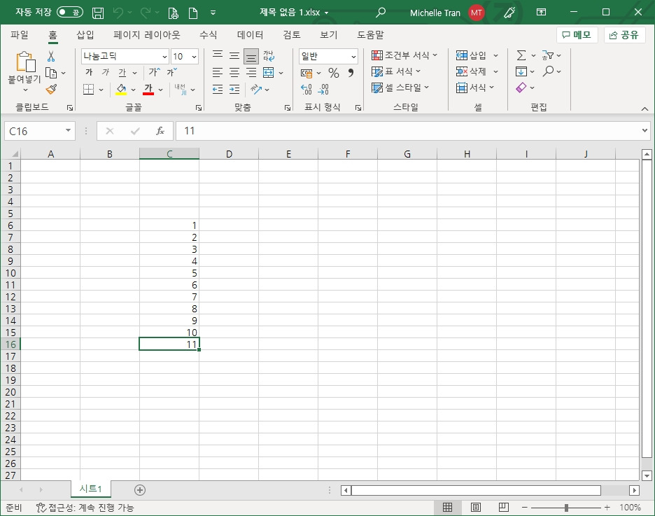Click the 표 서식 button

pyautogui.click(x=395, y=71)
